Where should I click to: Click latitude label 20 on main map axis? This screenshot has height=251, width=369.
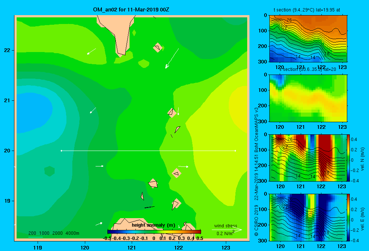(7, 151)
